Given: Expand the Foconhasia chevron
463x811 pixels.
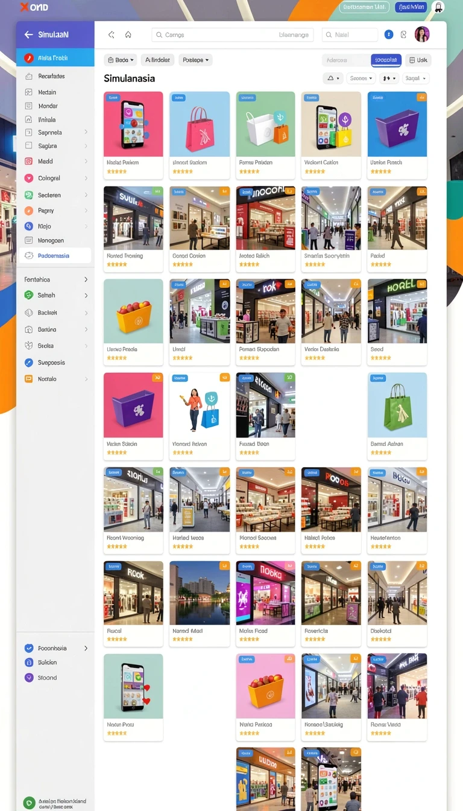Looking at the screenshot, I should click(86, 648).
